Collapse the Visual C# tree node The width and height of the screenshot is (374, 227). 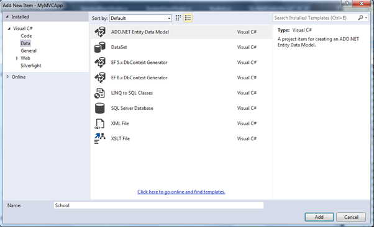click(9, 29)
